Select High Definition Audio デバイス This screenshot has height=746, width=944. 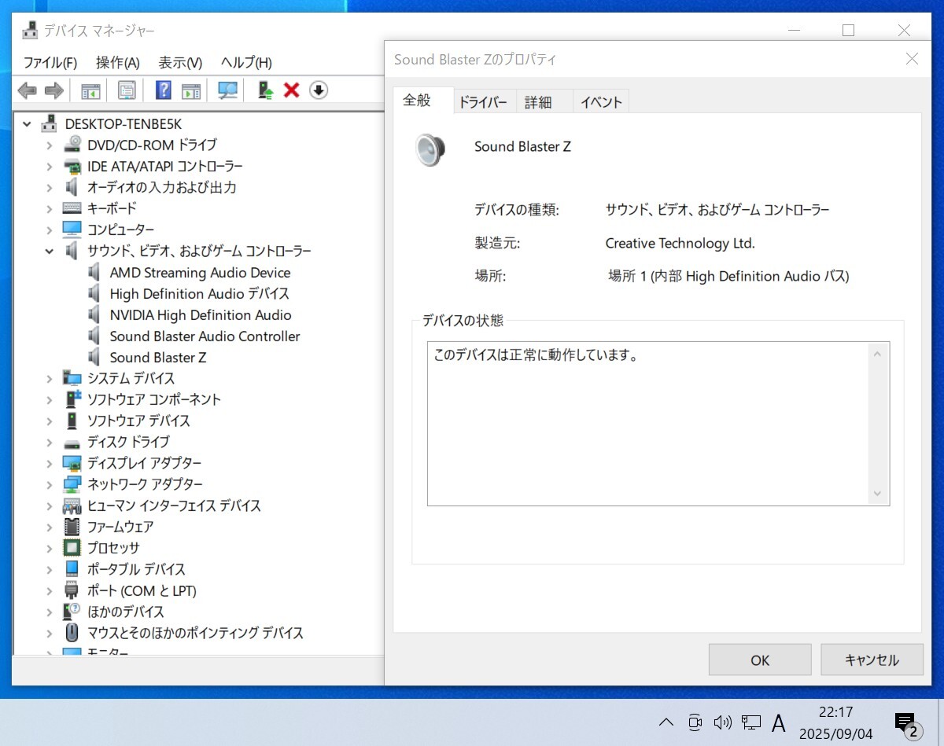point(200,294)
